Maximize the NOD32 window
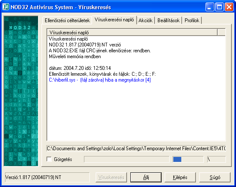 tap(219, 7)
